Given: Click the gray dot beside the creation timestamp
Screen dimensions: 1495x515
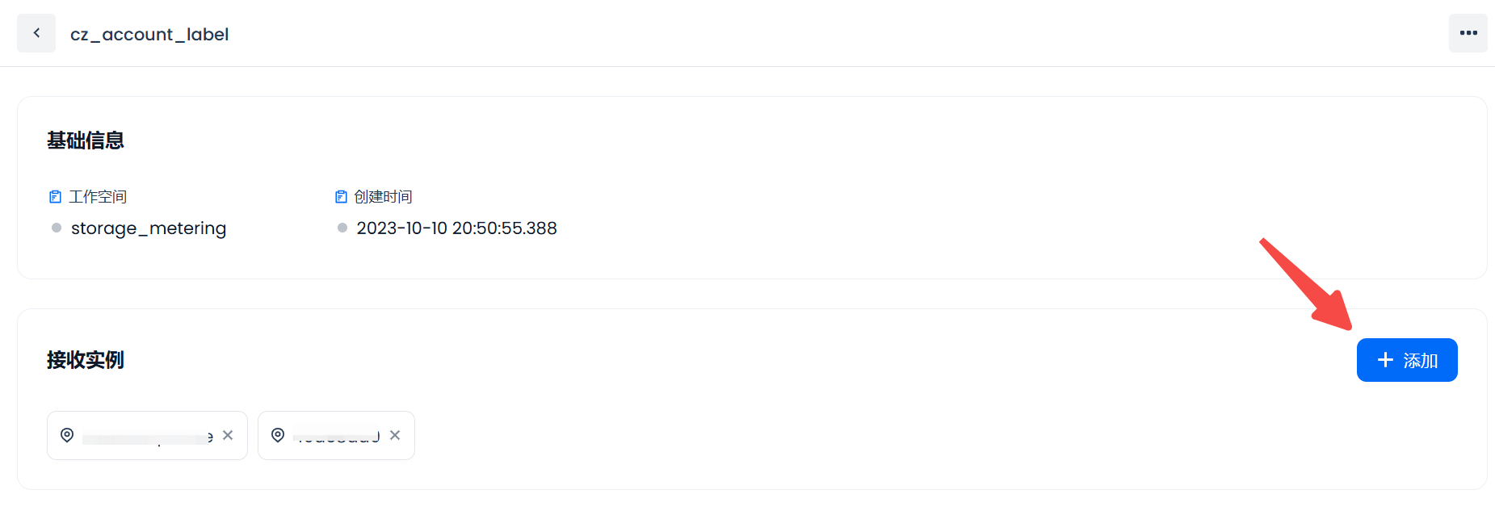Looking at the screenshot, I should tap(342, 228).
